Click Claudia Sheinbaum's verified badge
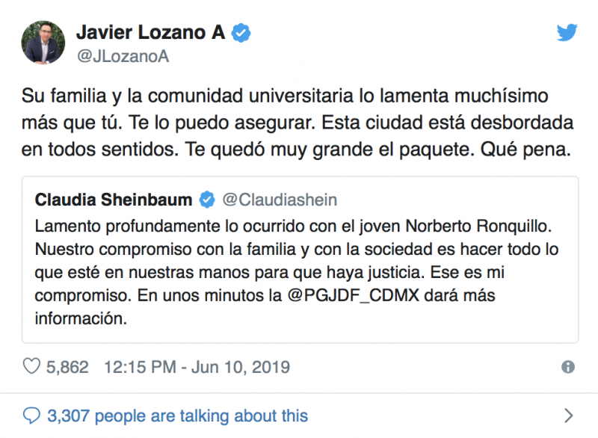The width and height of the screenshot is (598, 438). point(207,200)
